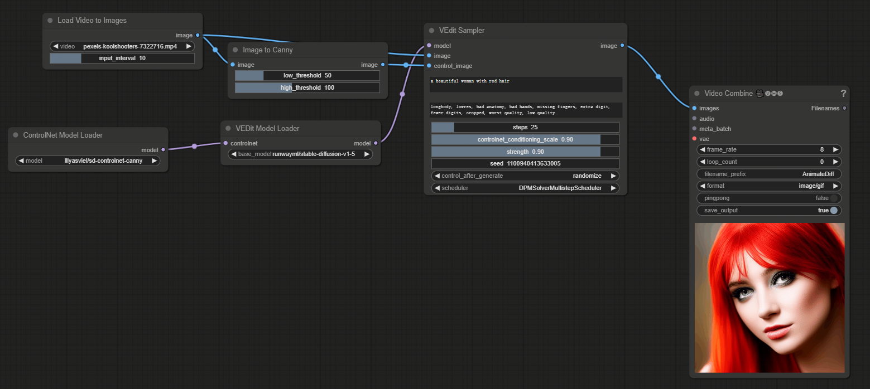Click the VEdit Sampler node title

(x=462, y=31)
